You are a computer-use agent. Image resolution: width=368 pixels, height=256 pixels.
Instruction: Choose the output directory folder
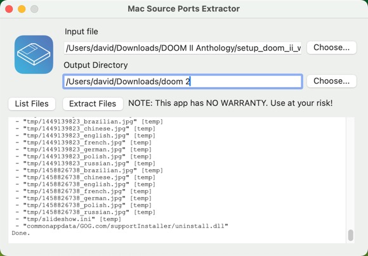click(x=332, y=81)
